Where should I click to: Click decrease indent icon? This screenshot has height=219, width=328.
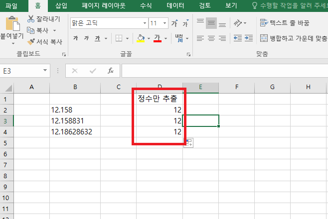pyautogui.click(x=238, y=38)
